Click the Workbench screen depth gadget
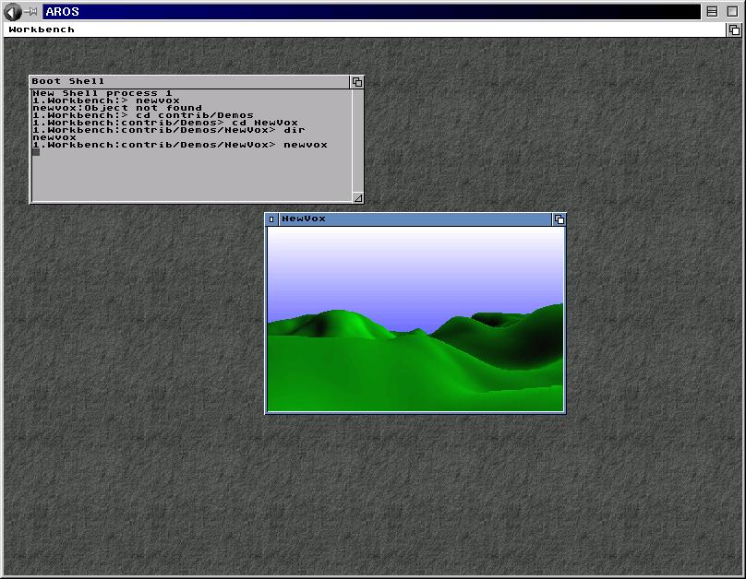This screenshot has width=746, height=579. [x=734, y=30]
